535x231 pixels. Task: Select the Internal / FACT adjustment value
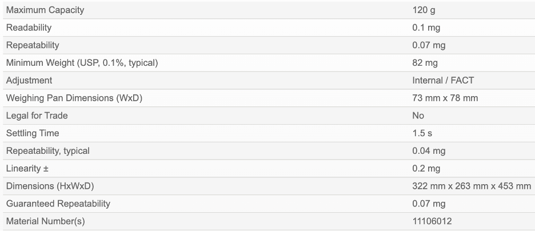[443, 81]
